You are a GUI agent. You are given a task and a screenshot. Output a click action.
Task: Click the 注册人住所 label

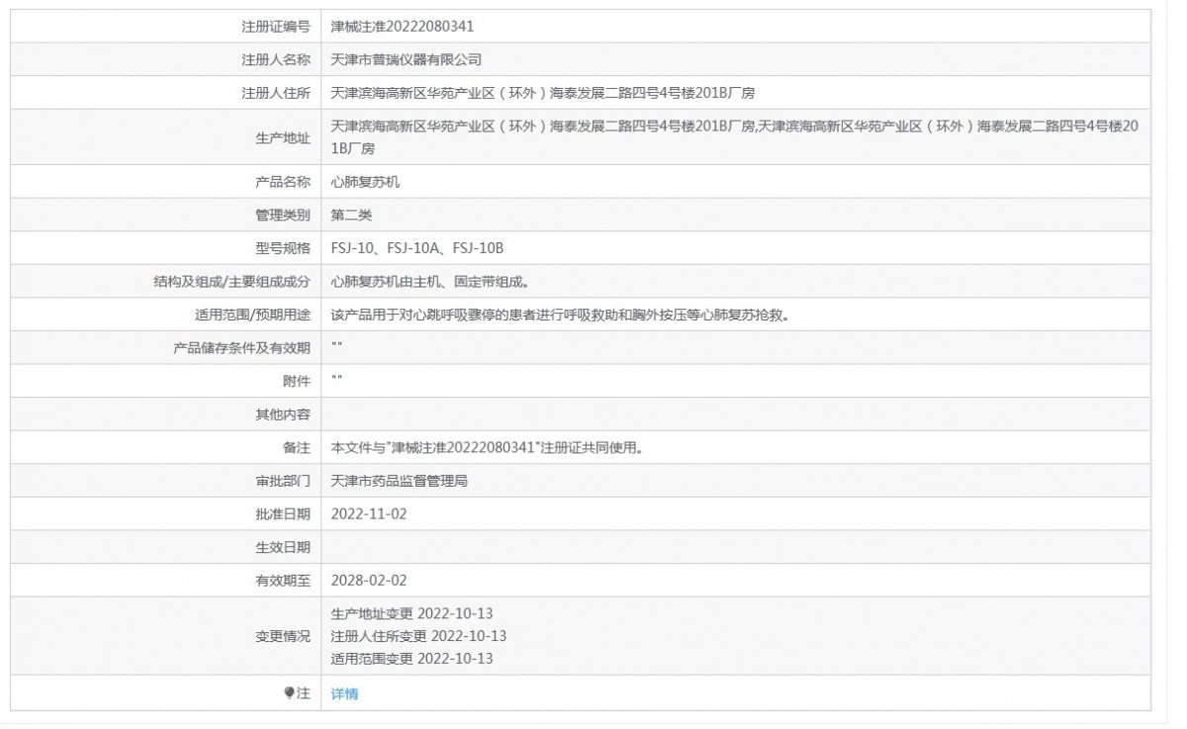click(276, 93)
